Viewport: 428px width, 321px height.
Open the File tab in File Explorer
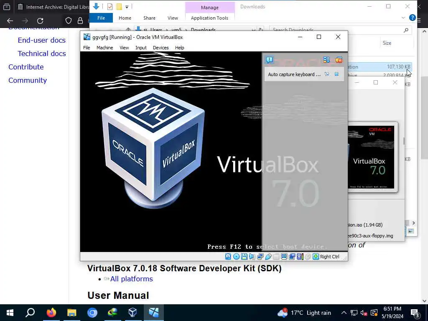(x=101, y=18)
